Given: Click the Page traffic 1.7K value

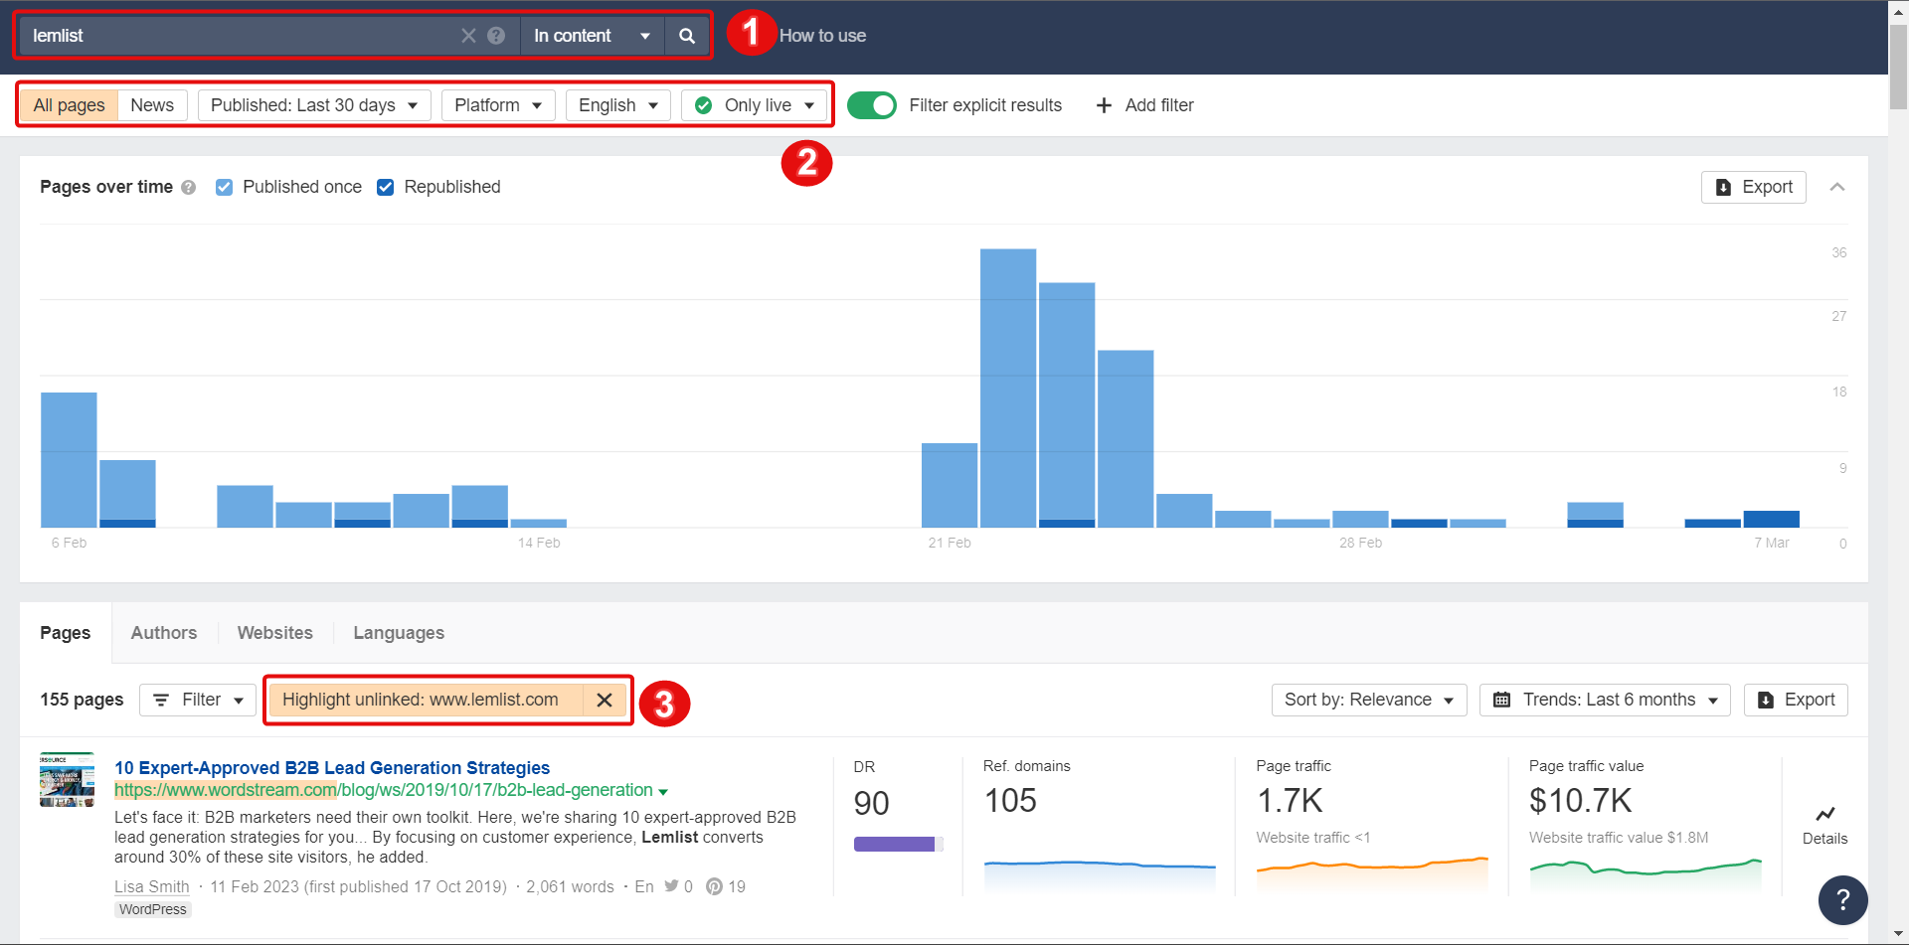Looking at the screenshot, I should (1290, 801).
